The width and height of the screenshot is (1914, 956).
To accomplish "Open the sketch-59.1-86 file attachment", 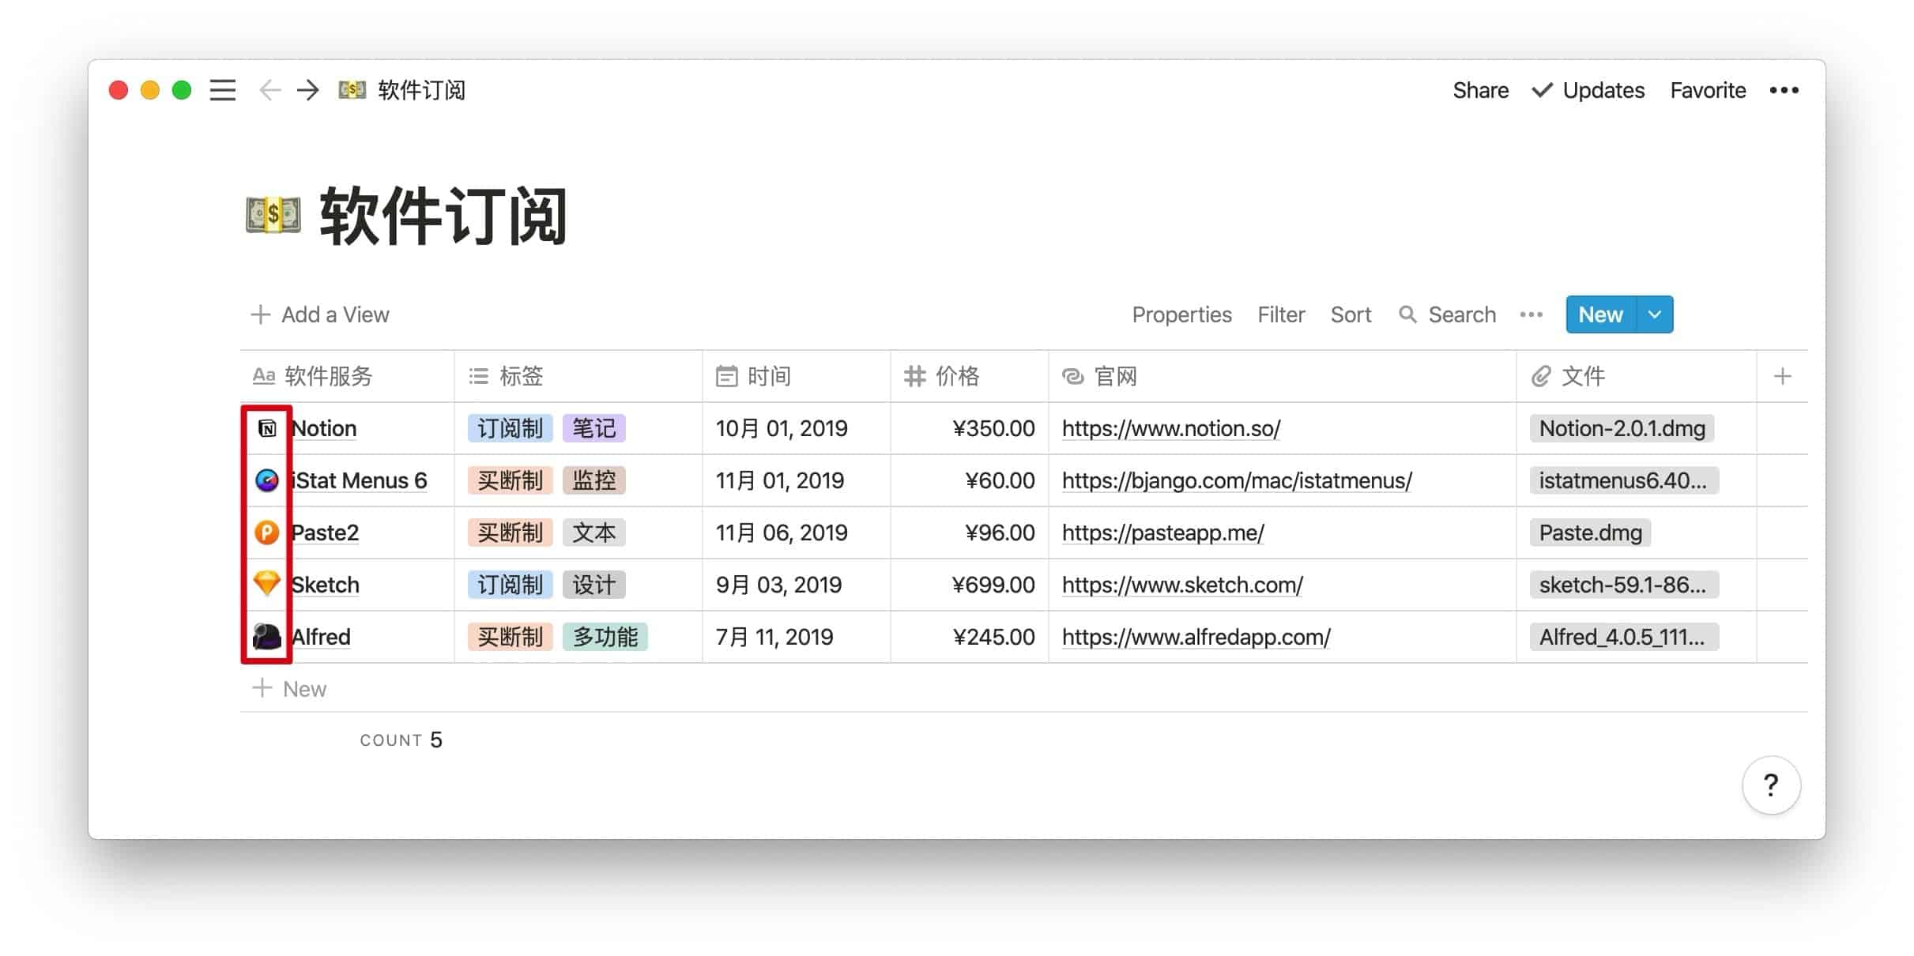I will [x=1623, y=585].
